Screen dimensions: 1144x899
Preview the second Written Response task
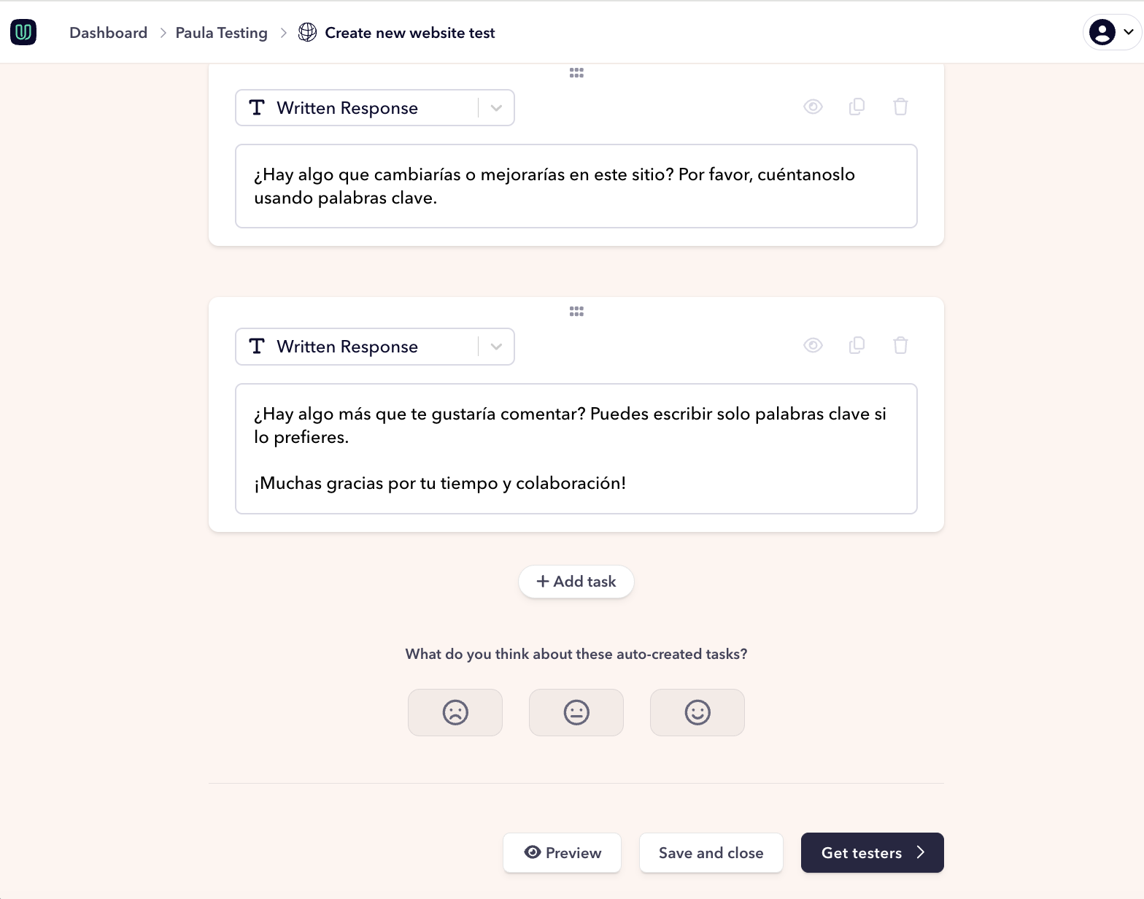(813, 345)
